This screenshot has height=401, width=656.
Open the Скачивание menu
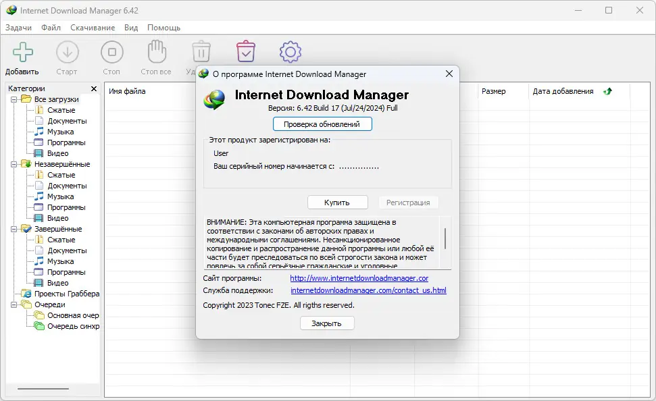click(93, 28)
